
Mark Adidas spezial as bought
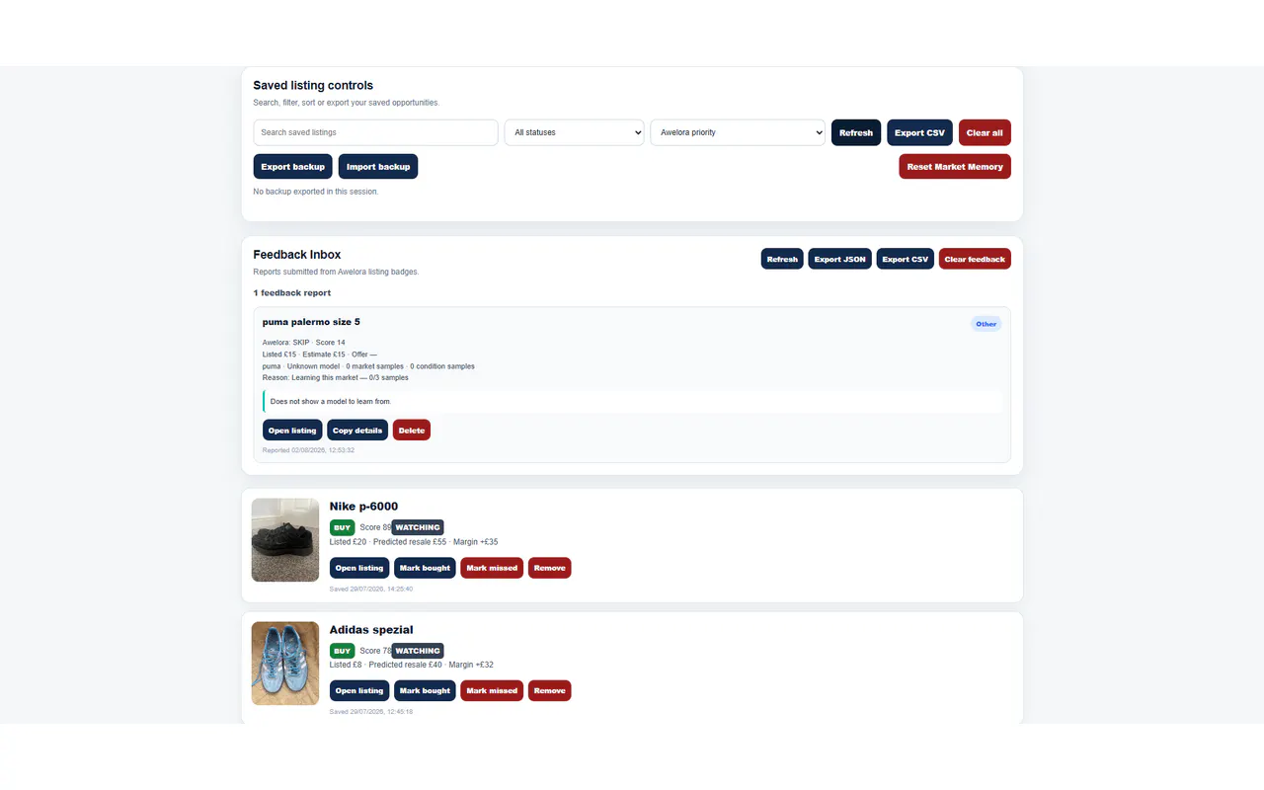coord(425,690)
